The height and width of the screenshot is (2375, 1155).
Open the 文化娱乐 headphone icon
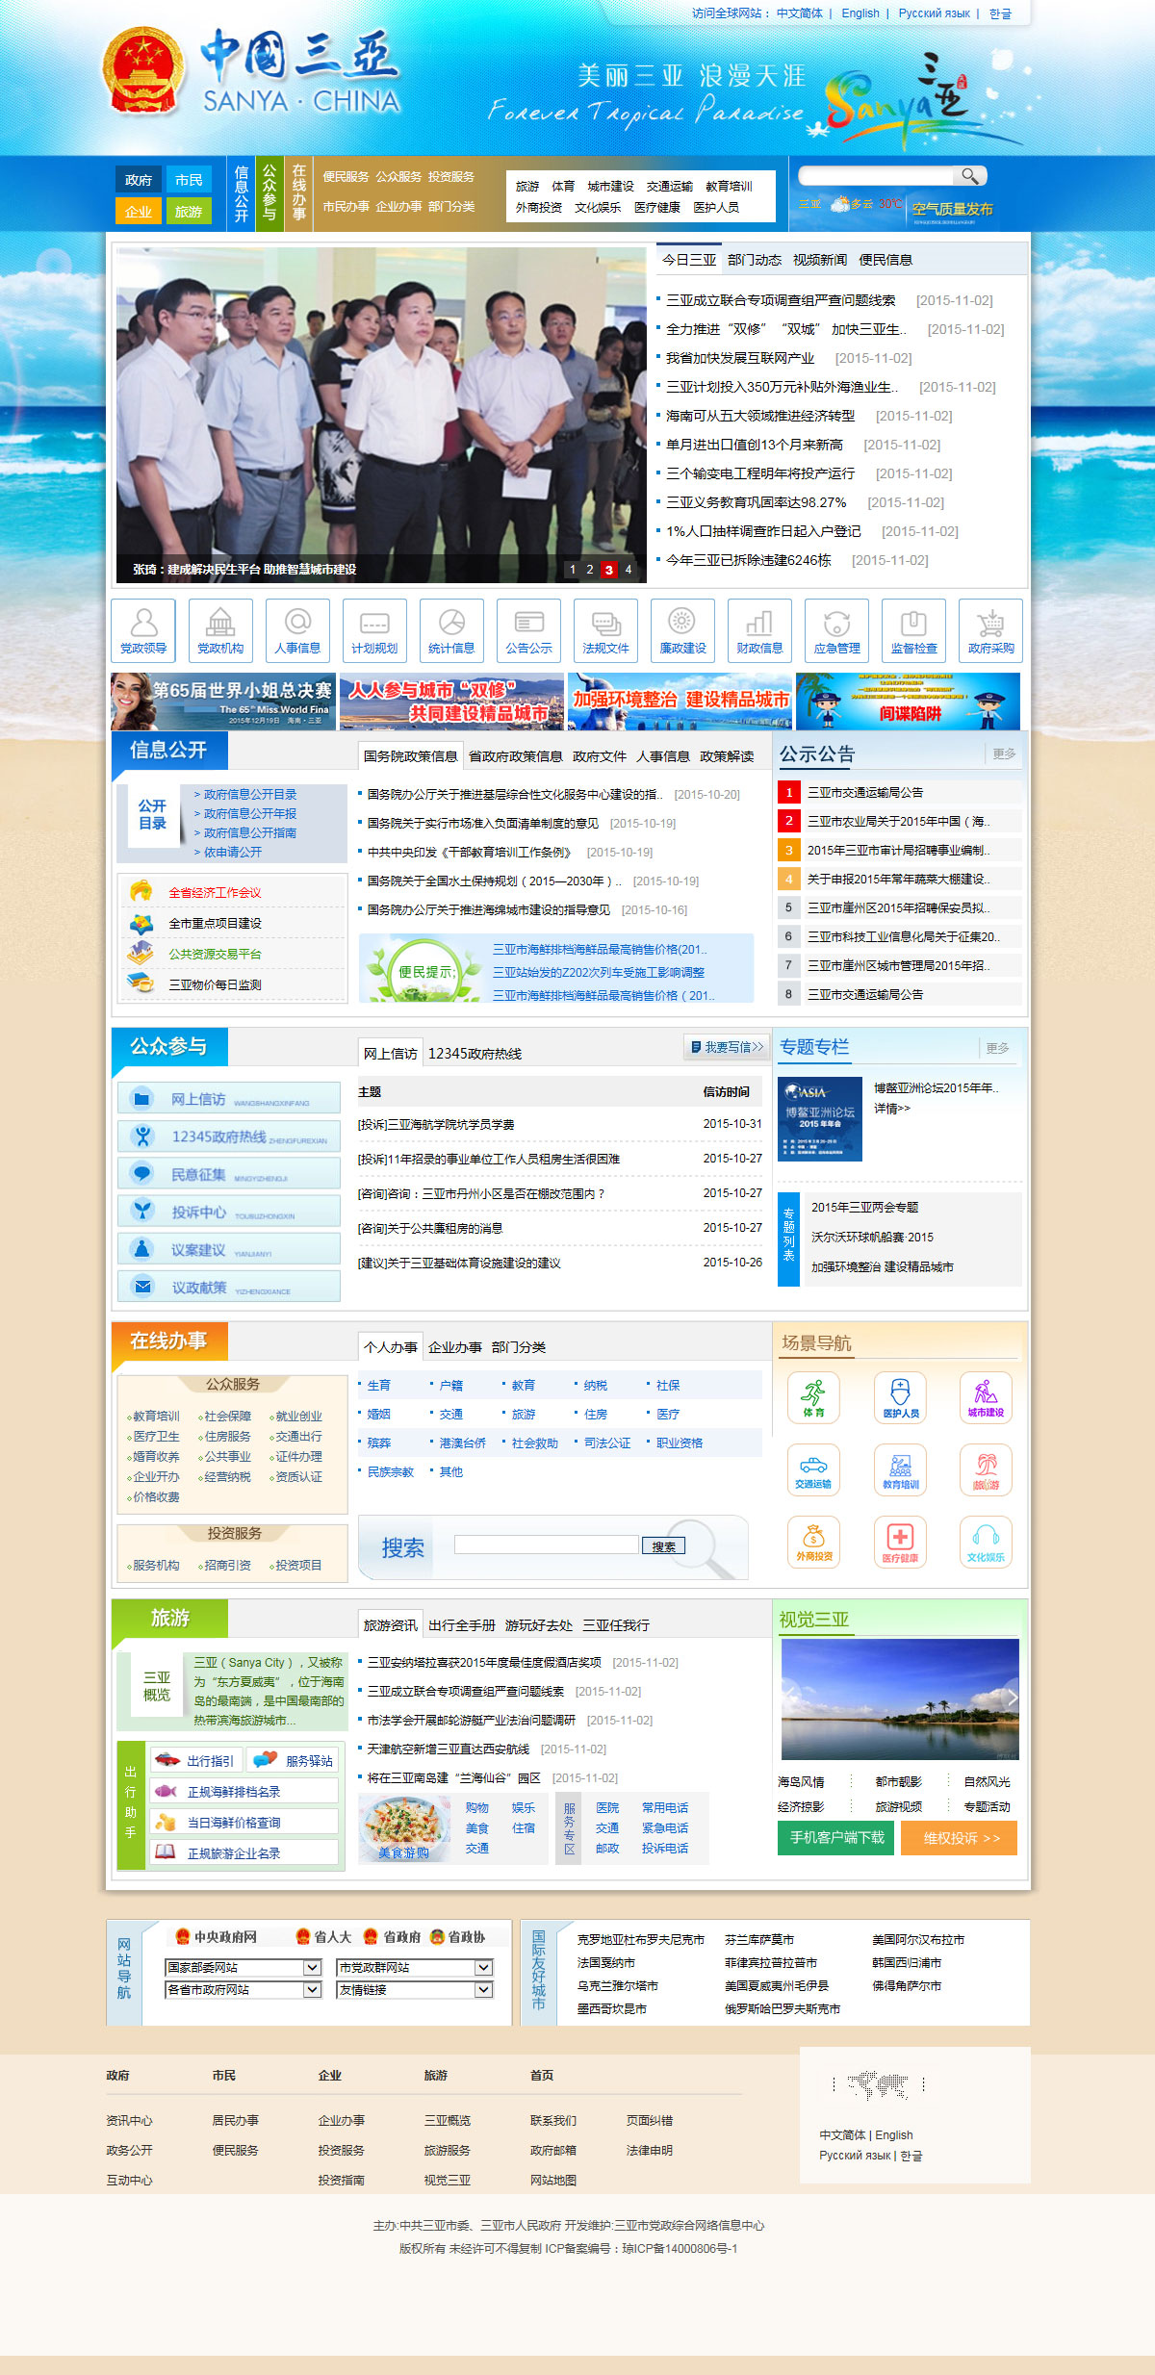pyautogui.click(x=986, y=1542)
